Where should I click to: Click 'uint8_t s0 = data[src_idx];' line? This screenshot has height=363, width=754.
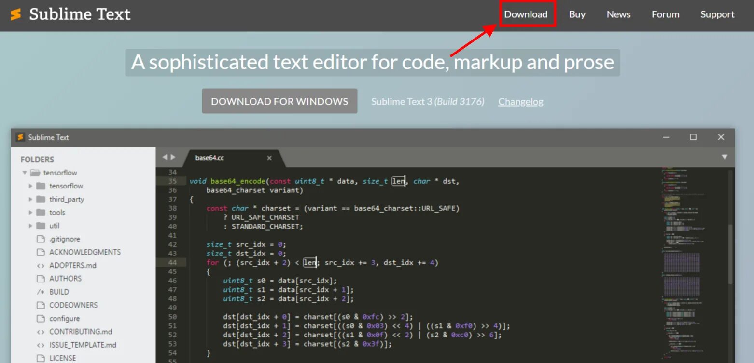[280, 281]
